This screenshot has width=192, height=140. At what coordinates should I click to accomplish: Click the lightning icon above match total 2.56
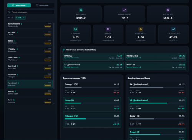coord(141,29)
